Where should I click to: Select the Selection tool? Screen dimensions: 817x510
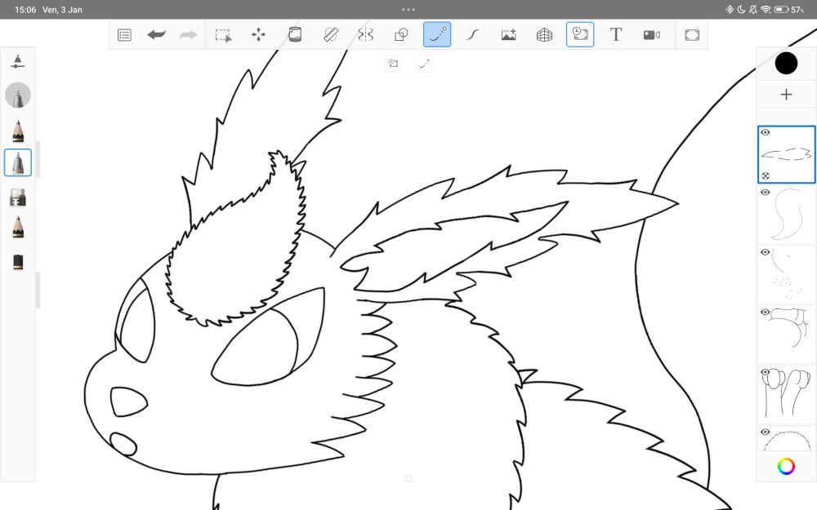(x=224, y=35)
